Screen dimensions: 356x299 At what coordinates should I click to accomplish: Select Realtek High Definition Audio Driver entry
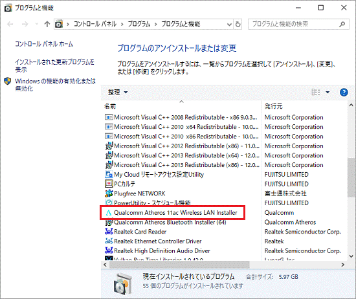162,250
